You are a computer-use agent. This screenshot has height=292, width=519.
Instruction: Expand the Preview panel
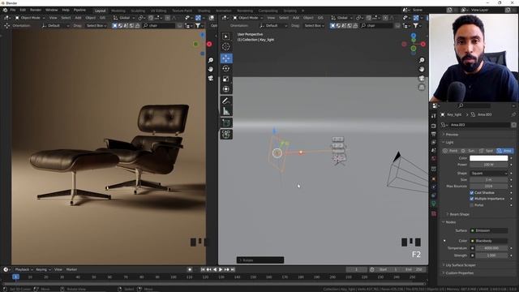tap(452, 135)
